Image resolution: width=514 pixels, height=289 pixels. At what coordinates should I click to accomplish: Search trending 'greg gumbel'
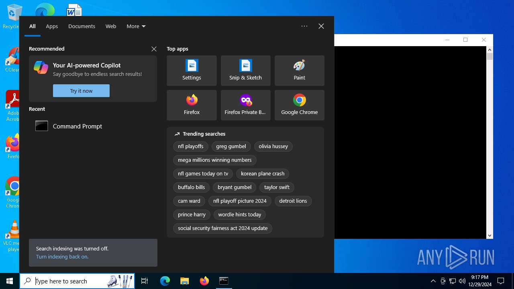tap(231, 147)
